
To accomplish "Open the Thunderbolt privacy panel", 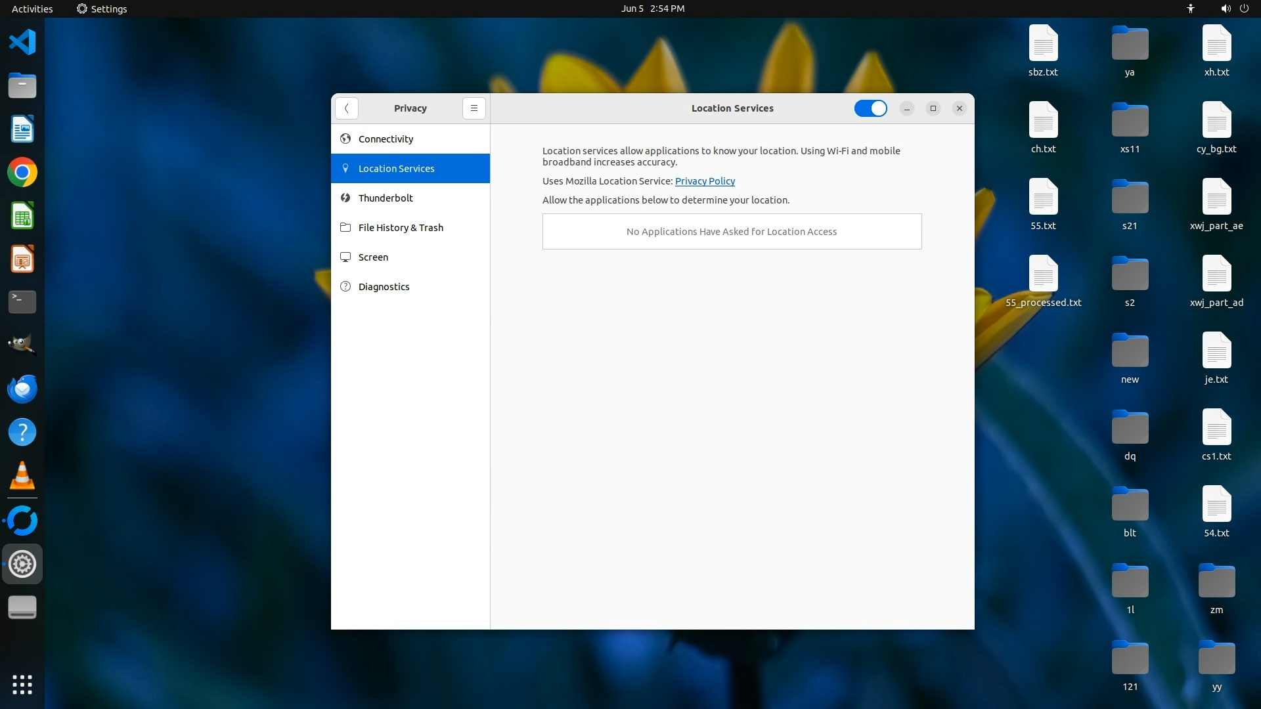I will click(x=386, y=198).
